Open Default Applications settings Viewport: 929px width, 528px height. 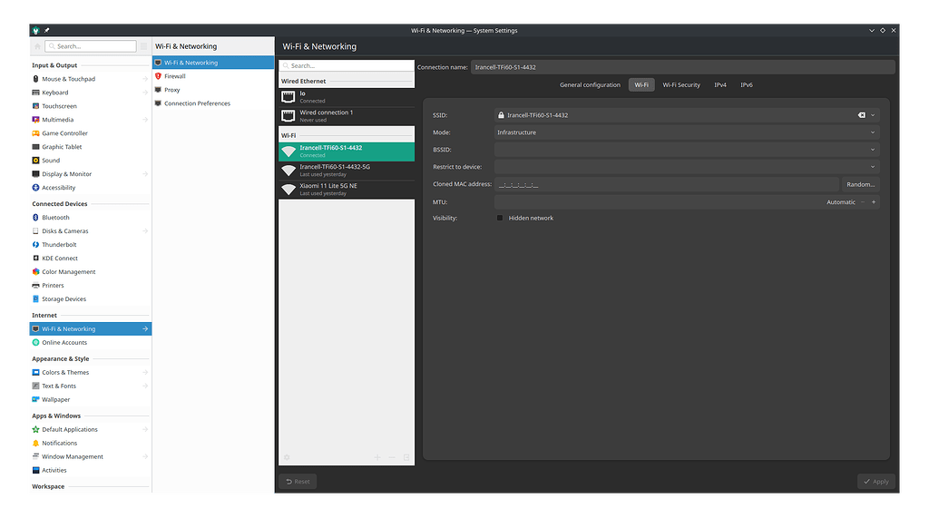(90, 430)
